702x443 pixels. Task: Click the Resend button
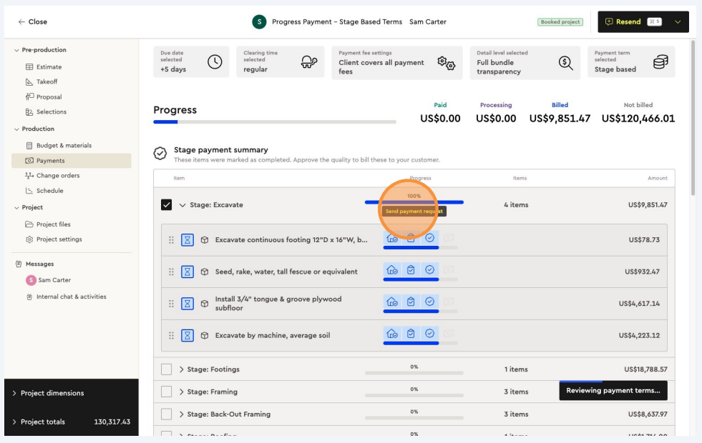click(x=628, y=22)
